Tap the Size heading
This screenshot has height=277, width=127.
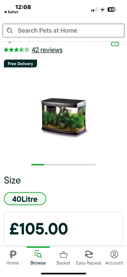tap(12, 180)
